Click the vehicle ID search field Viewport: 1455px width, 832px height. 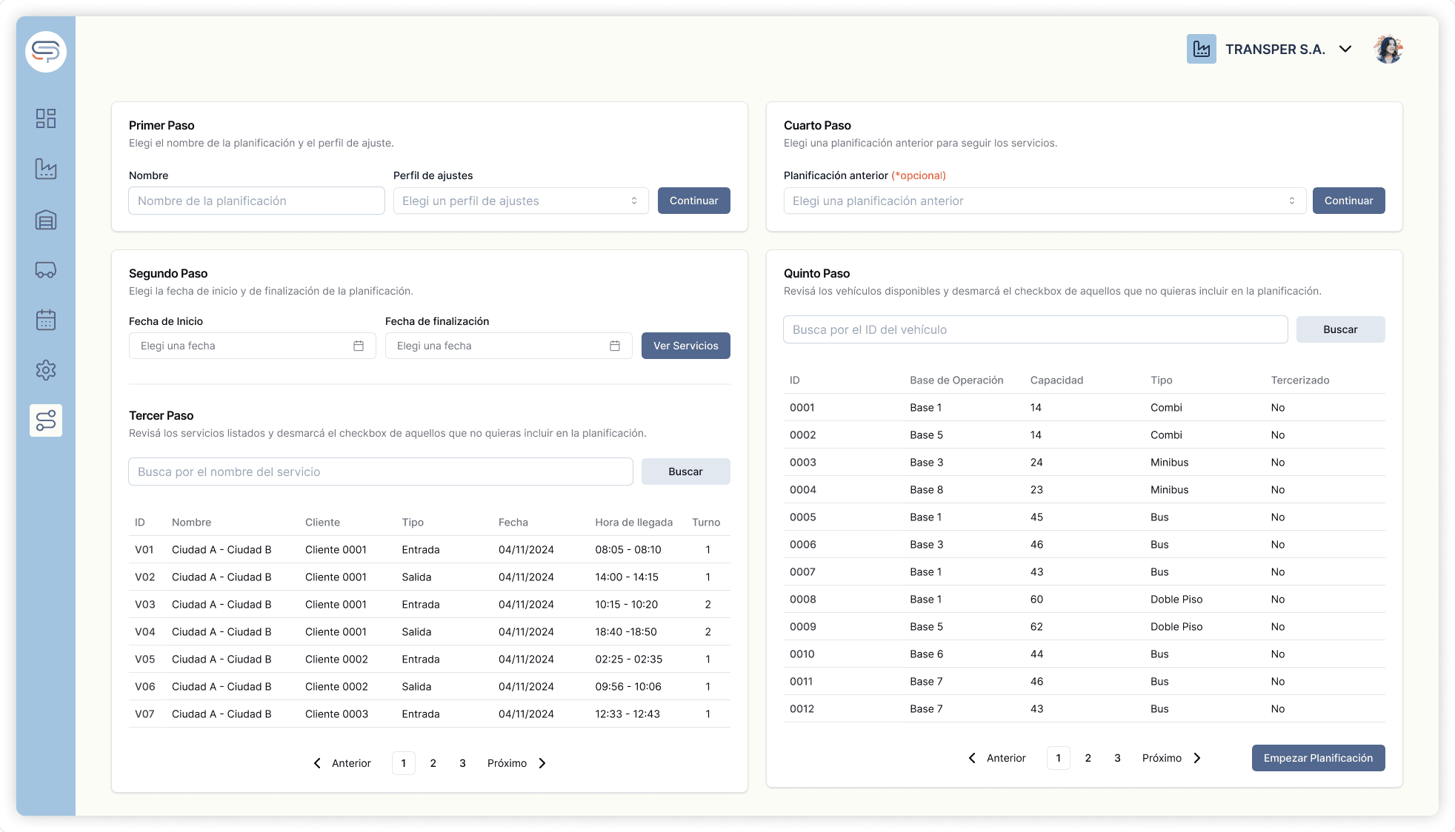[x=1035, y=329]
